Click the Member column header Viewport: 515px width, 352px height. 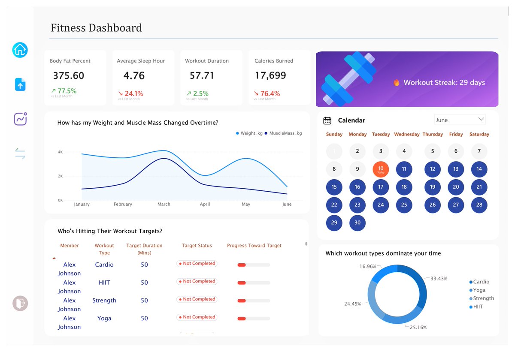70,246
